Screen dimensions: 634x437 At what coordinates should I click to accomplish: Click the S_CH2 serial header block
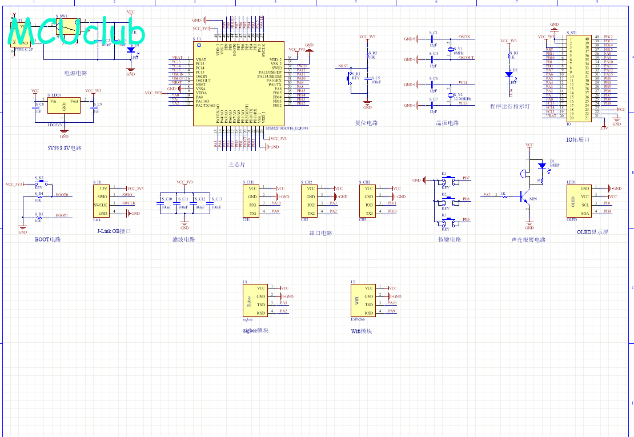tap(309, 201)
